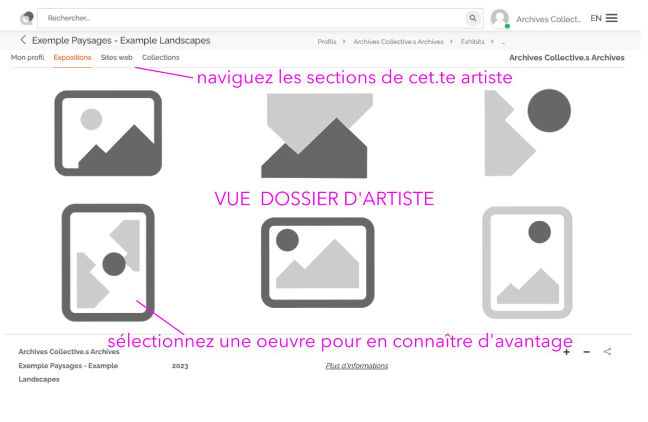Select the top-left landscape artwork
The height and width of the screenshot is (422, 648).
(107, 134)
